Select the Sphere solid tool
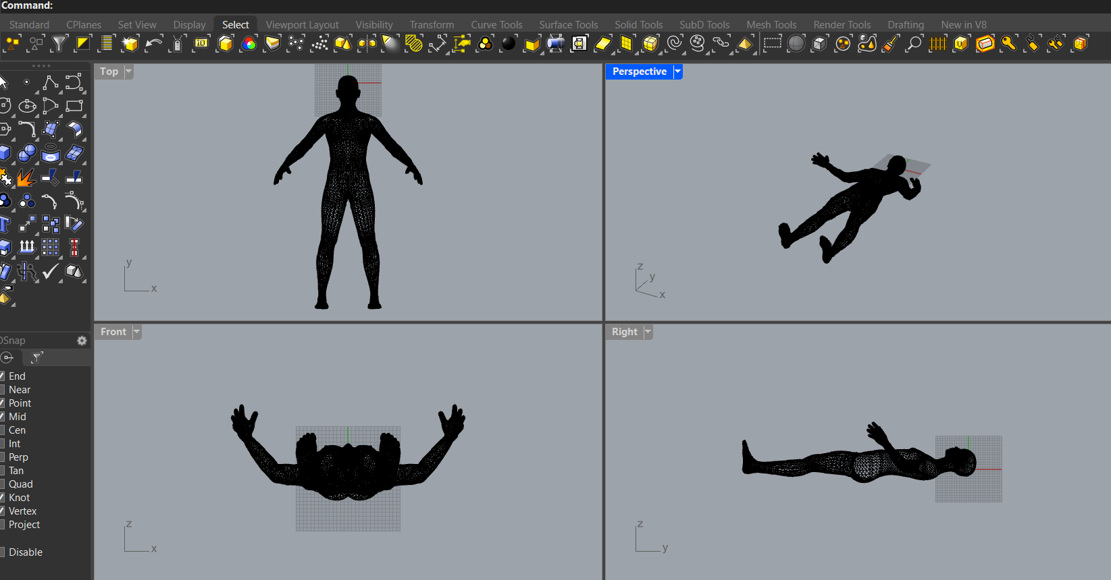1111x580 pixels. click(x=27, y=153)
